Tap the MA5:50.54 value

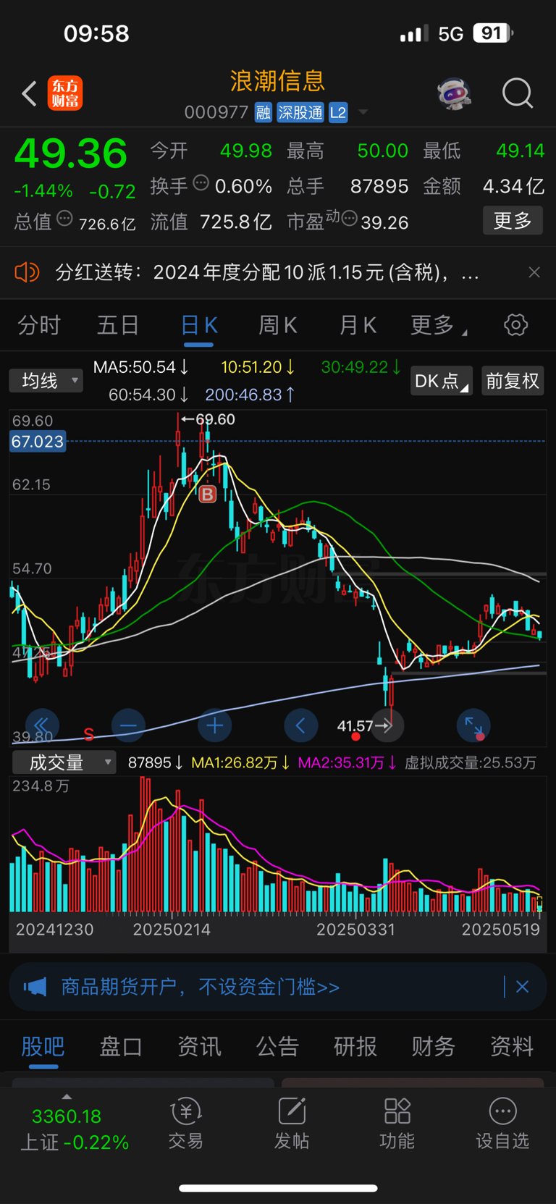(x=141, y=367)
